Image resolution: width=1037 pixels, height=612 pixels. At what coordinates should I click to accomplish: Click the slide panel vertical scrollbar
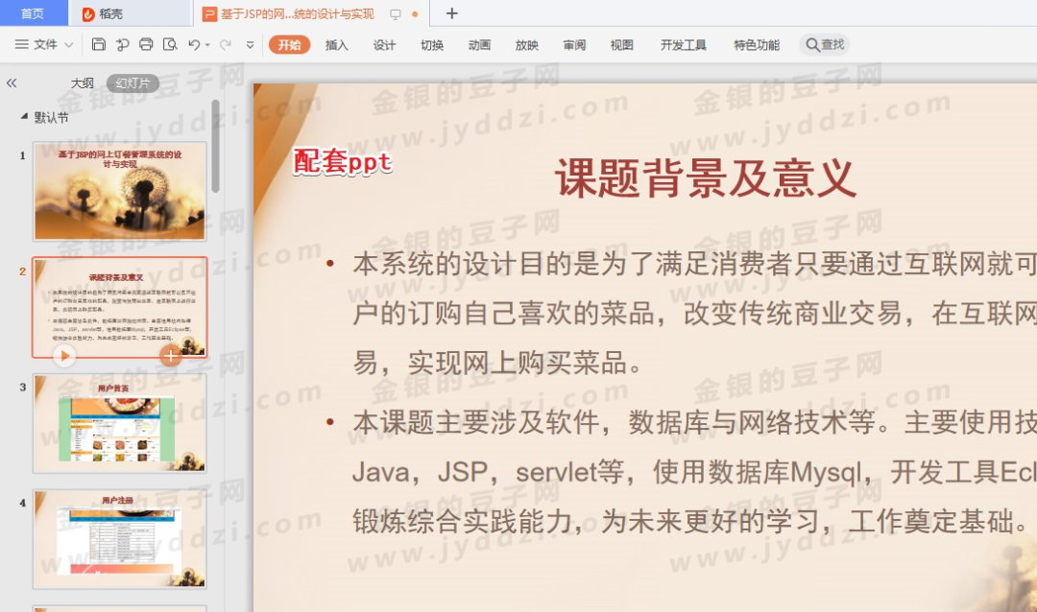tap(215, 146)
